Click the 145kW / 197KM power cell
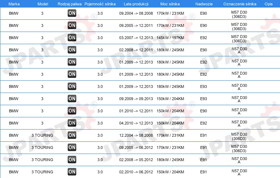Screen dimensions: 280x178 170,38
